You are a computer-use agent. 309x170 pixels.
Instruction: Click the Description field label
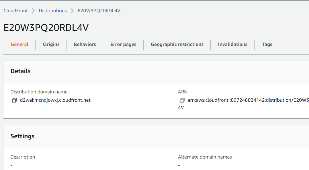click(23, 157)
